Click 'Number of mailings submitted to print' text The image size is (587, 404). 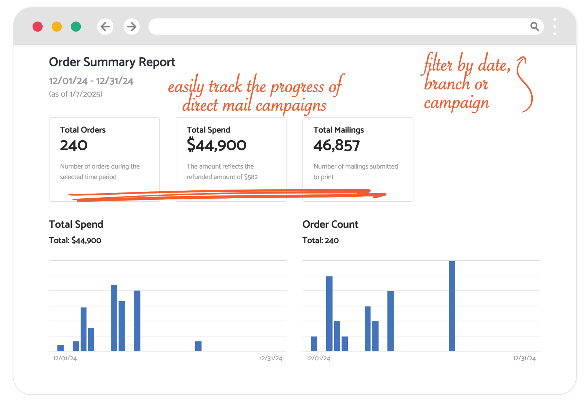point(356,172)
